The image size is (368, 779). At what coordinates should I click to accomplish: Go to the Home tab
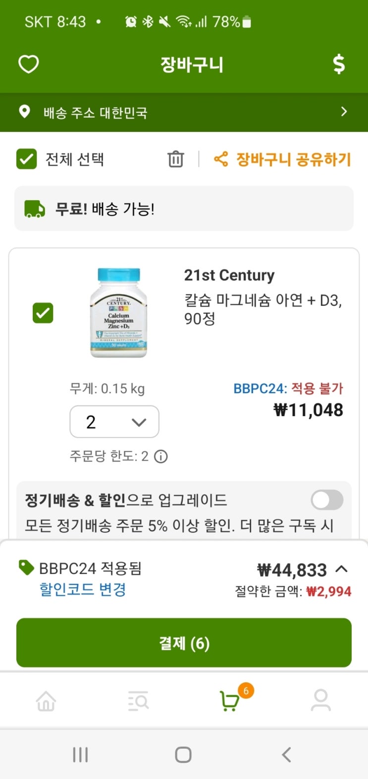46,701
